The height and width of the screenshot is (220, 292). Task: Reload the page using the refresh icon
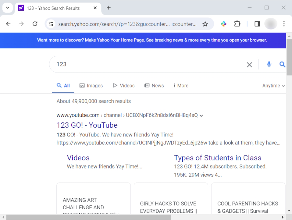click(35, 24)
